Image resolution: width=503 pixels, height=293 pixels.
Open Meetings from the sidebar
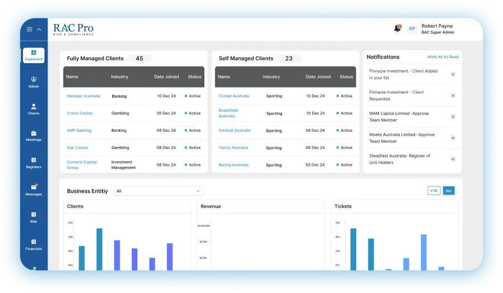coord(33,136)
